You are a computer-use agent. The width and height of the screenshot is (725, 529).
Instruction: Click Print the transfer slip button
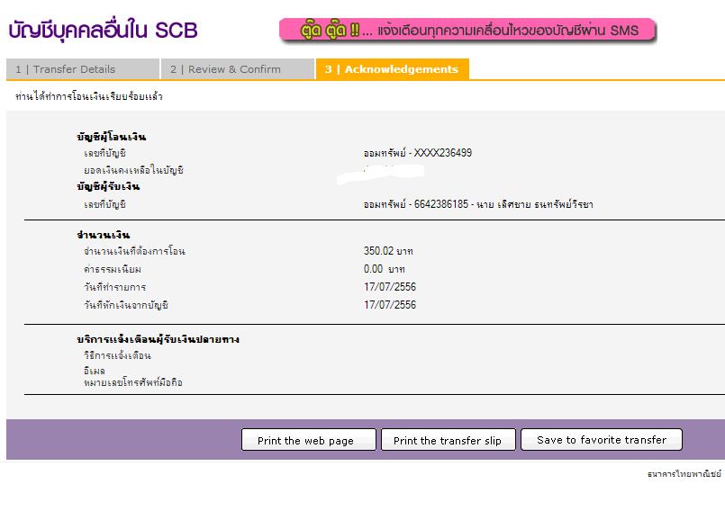[x=448, y=440]
